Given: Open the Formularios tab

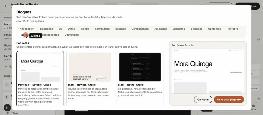Looking at the screenshot, I should coord(102,29).
